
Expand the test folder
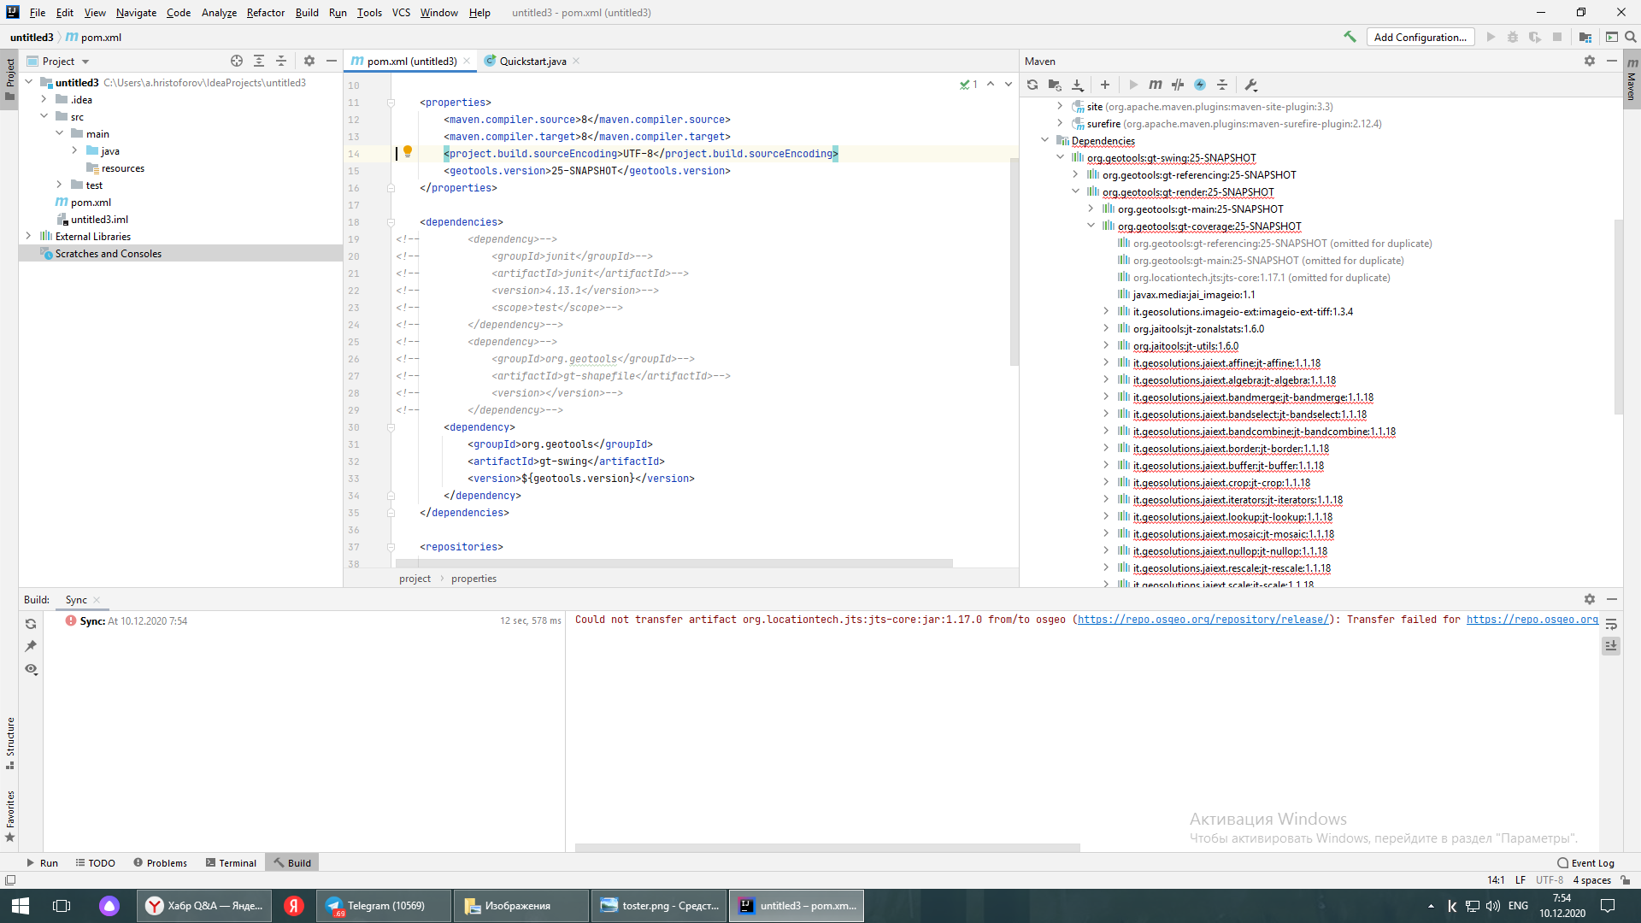pos(60,185)
